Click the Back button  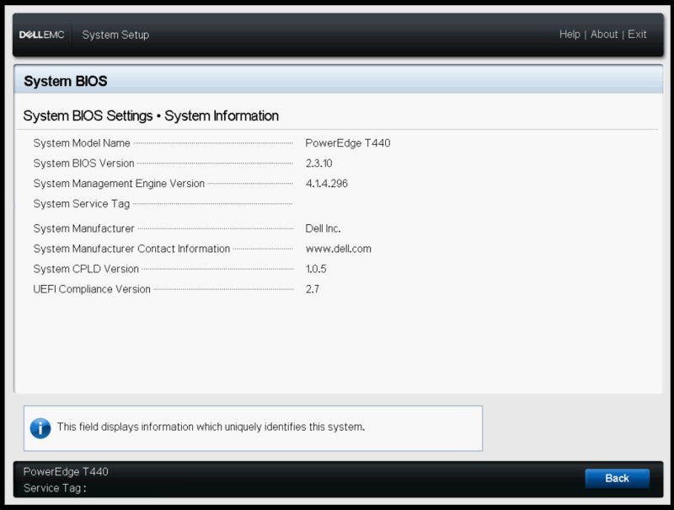(617, 478)
